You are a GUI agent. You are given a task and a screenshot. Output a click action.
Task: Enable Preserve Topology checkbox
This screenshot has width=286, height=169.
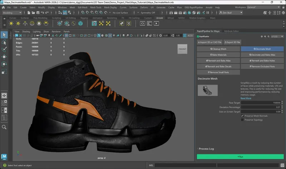pos(242,120)
